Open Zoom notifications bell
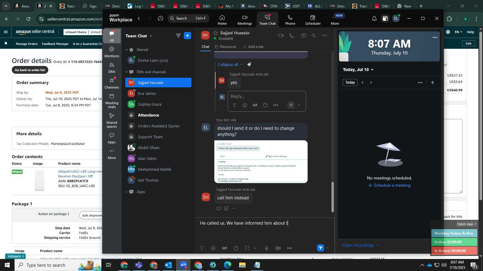 374,19
